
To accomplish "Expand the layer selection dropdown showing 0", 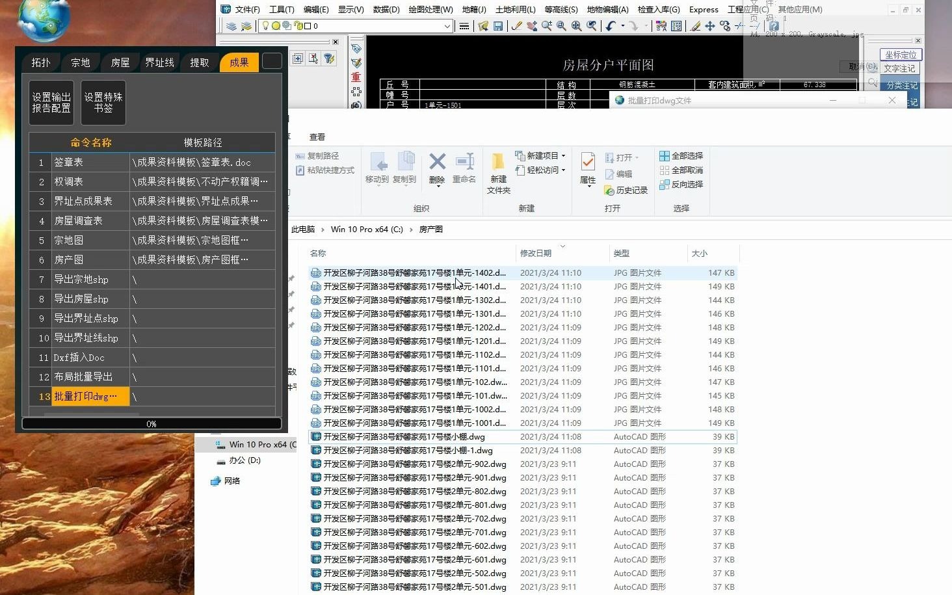I will [x=447, y=26].
